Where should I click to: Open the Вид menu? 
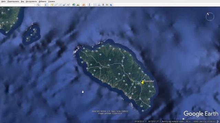[x=22, y=1]
